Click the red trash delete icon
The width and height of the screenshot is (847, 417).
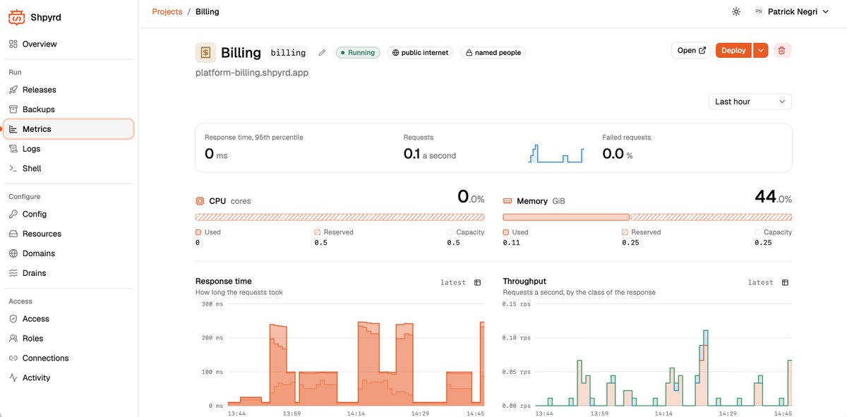[x=781, y=50]
